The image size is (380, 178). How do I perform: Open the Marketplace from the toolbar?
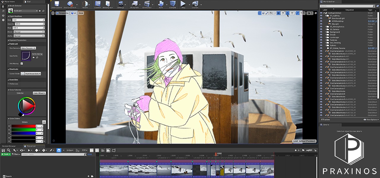[x=107, y=4]
